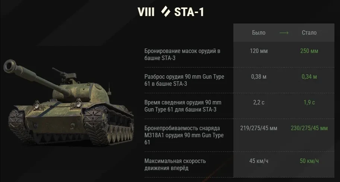Click the new penetration 230/275/45 мм
This screenshot has width=340, height=182.
(309, 128)
